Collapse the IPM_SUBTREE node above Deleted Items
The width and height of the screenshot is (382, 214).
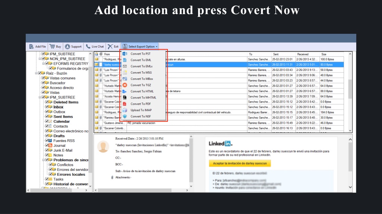[x=40, y=97]
